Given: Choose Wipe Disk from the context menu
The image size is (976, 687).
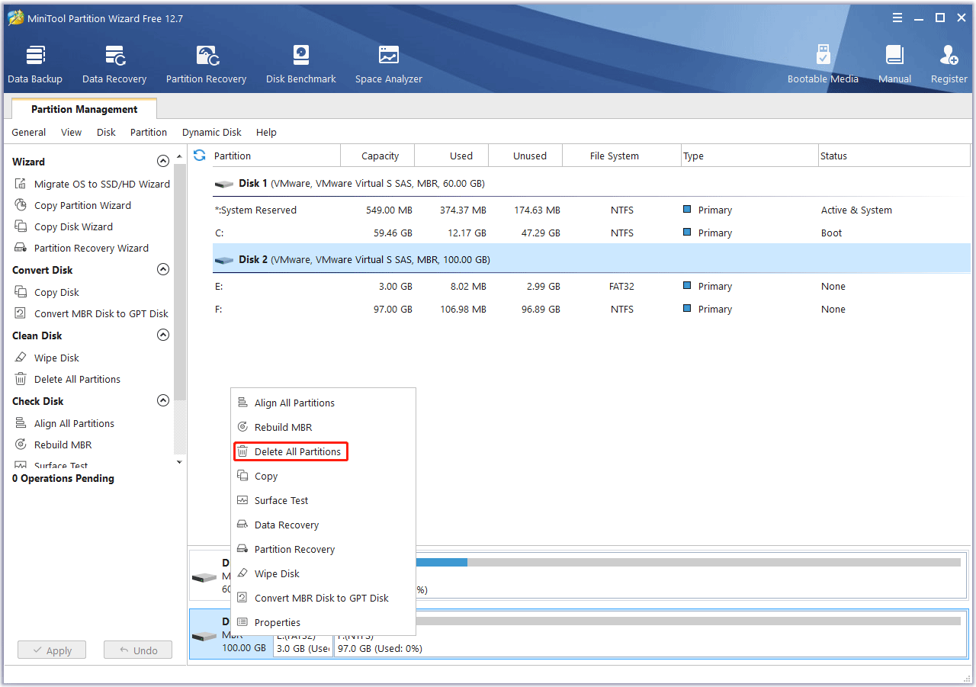Looking at the screenshot, I should point(323,573).
